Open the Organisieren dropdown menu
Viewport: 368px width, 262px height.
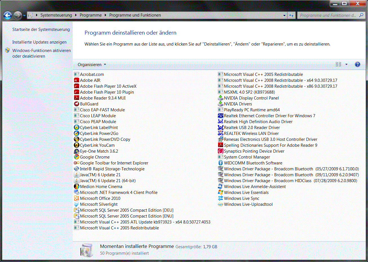coord(92,64)
